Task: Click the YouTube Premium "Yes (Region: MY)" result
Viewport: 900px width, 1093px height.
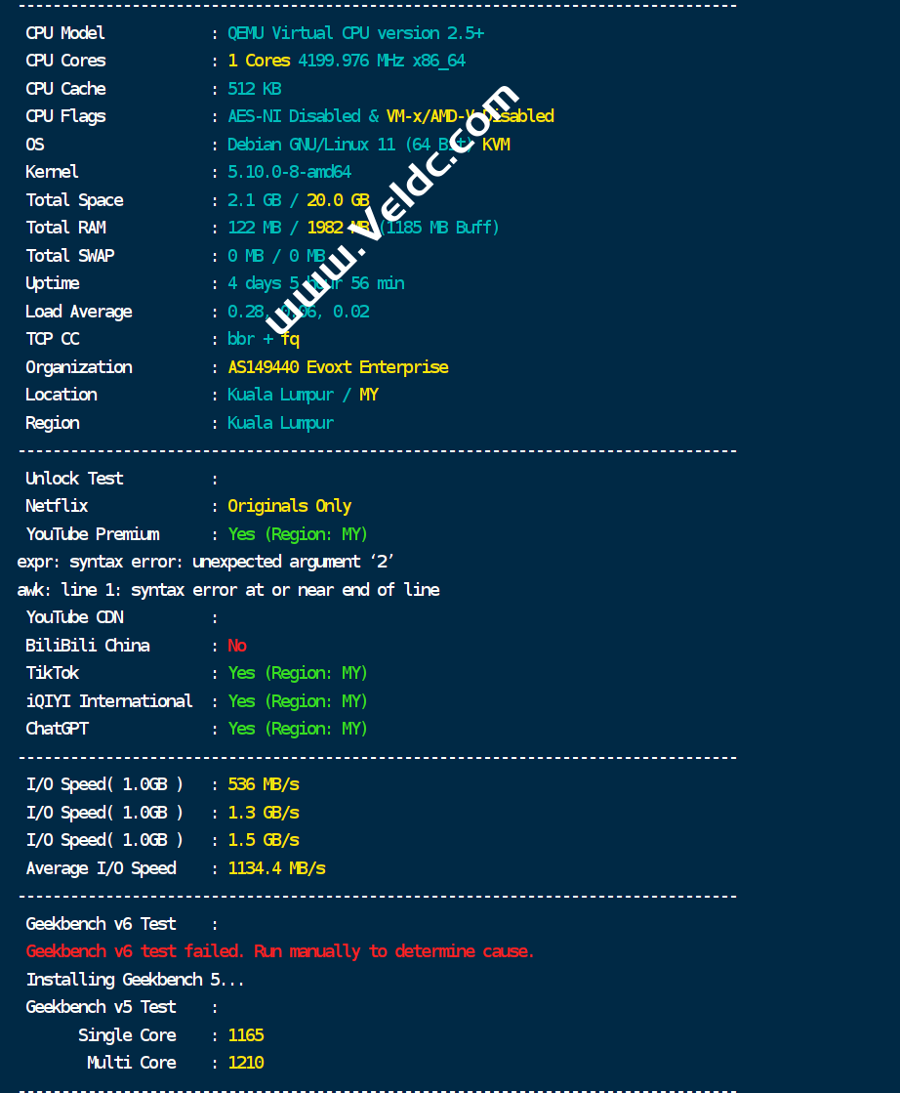Action: 298,534
